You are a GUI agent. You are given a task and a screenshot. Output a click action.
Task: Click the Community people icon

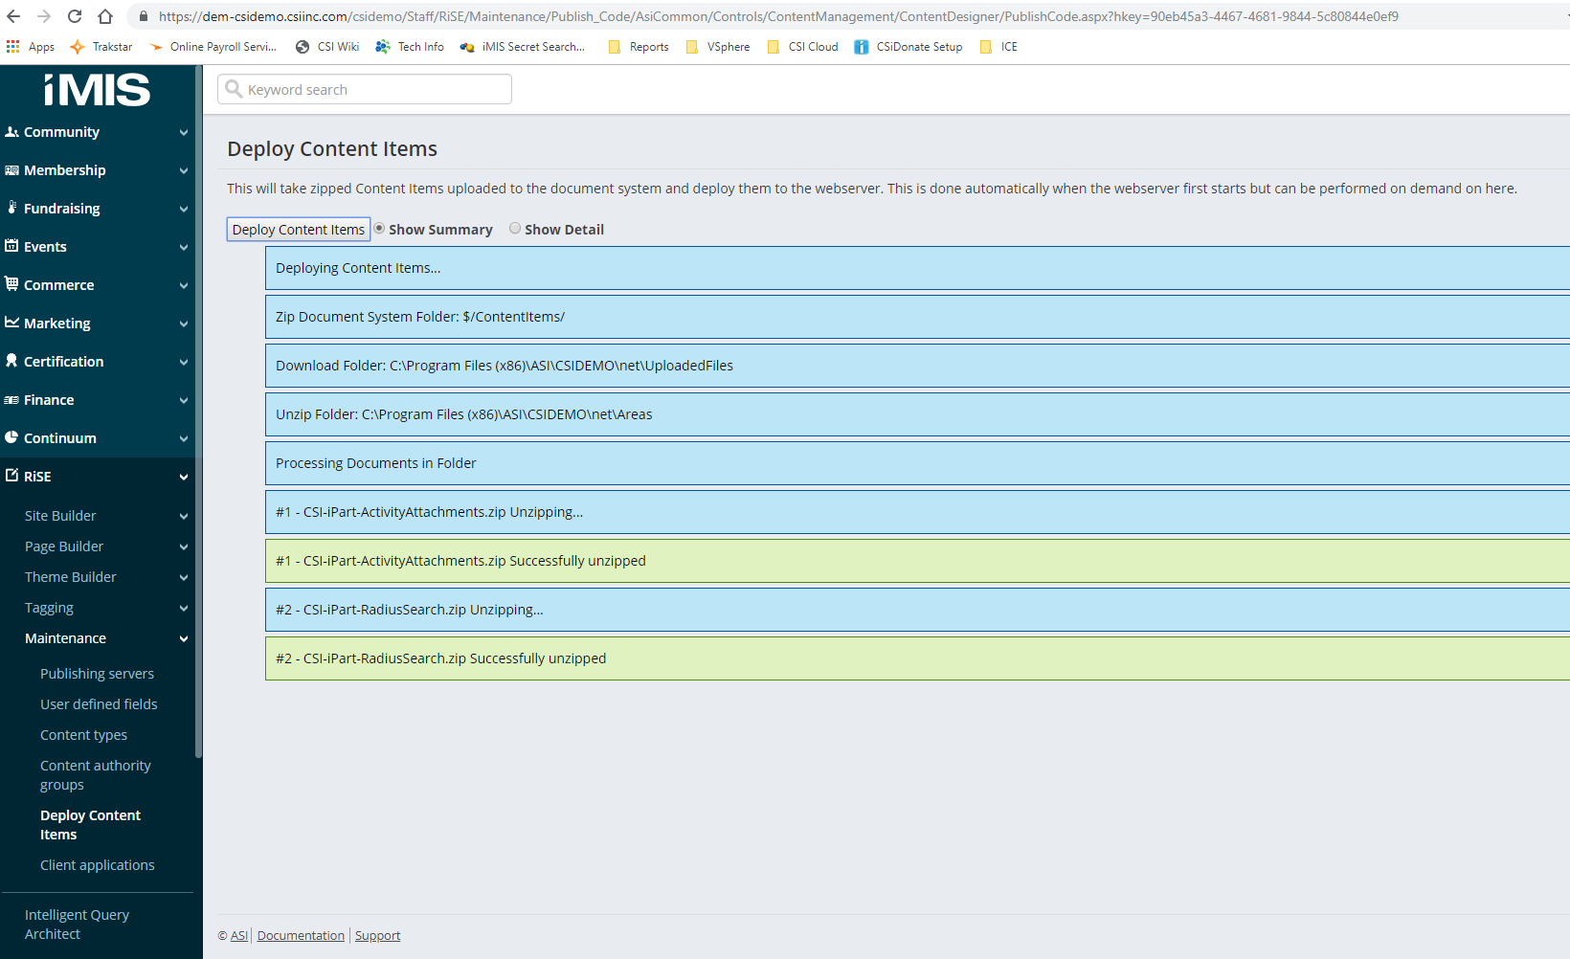[11, 132]
